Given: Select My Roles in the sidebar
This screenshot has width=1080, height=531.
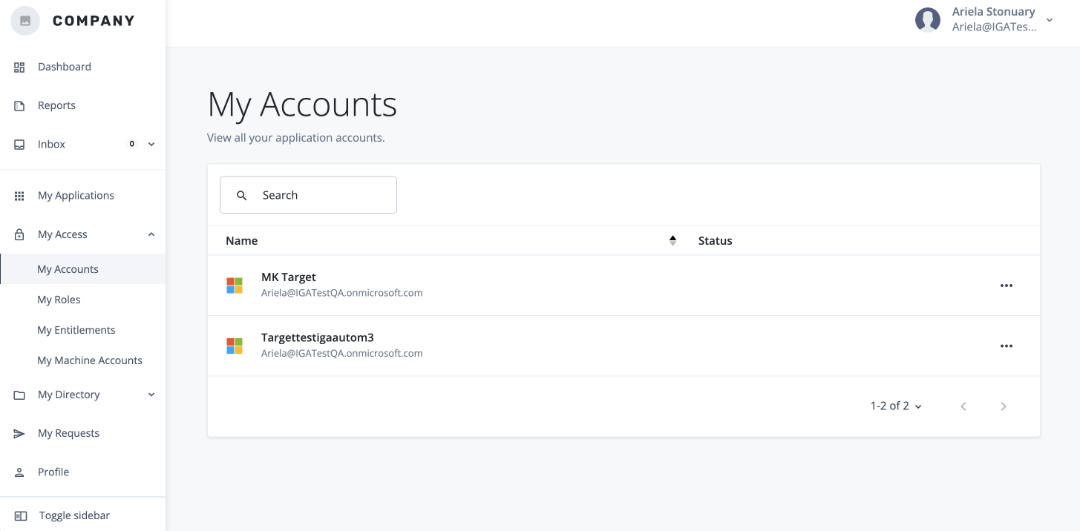Looking at the screenshot, I should pos(59,299).
